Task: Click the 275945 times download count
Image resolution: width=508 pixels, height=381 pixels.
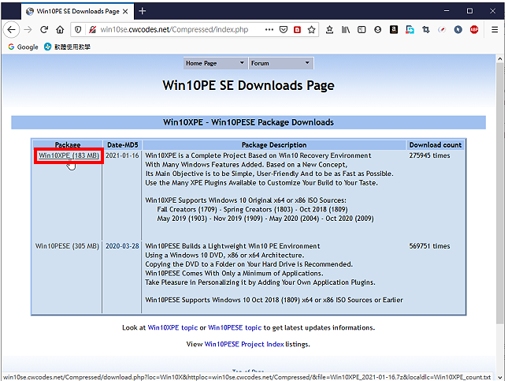Action: 429,155
